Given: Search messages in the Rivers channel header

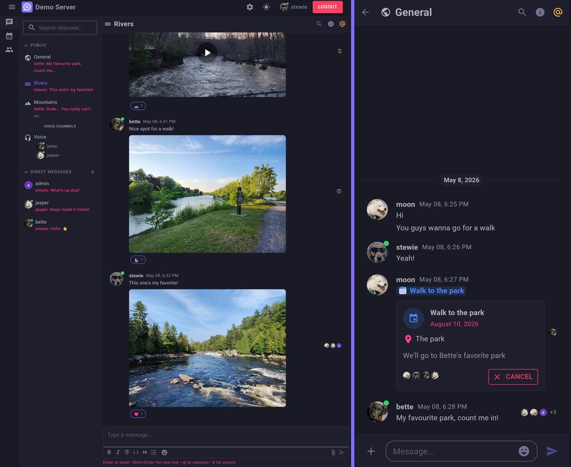Looking at the screenshot, I should point(319,24).
